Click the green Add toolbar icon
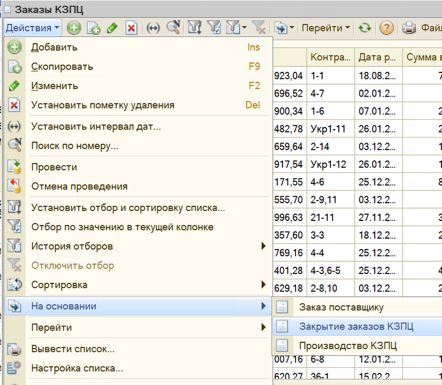 [x=74, y=28]
